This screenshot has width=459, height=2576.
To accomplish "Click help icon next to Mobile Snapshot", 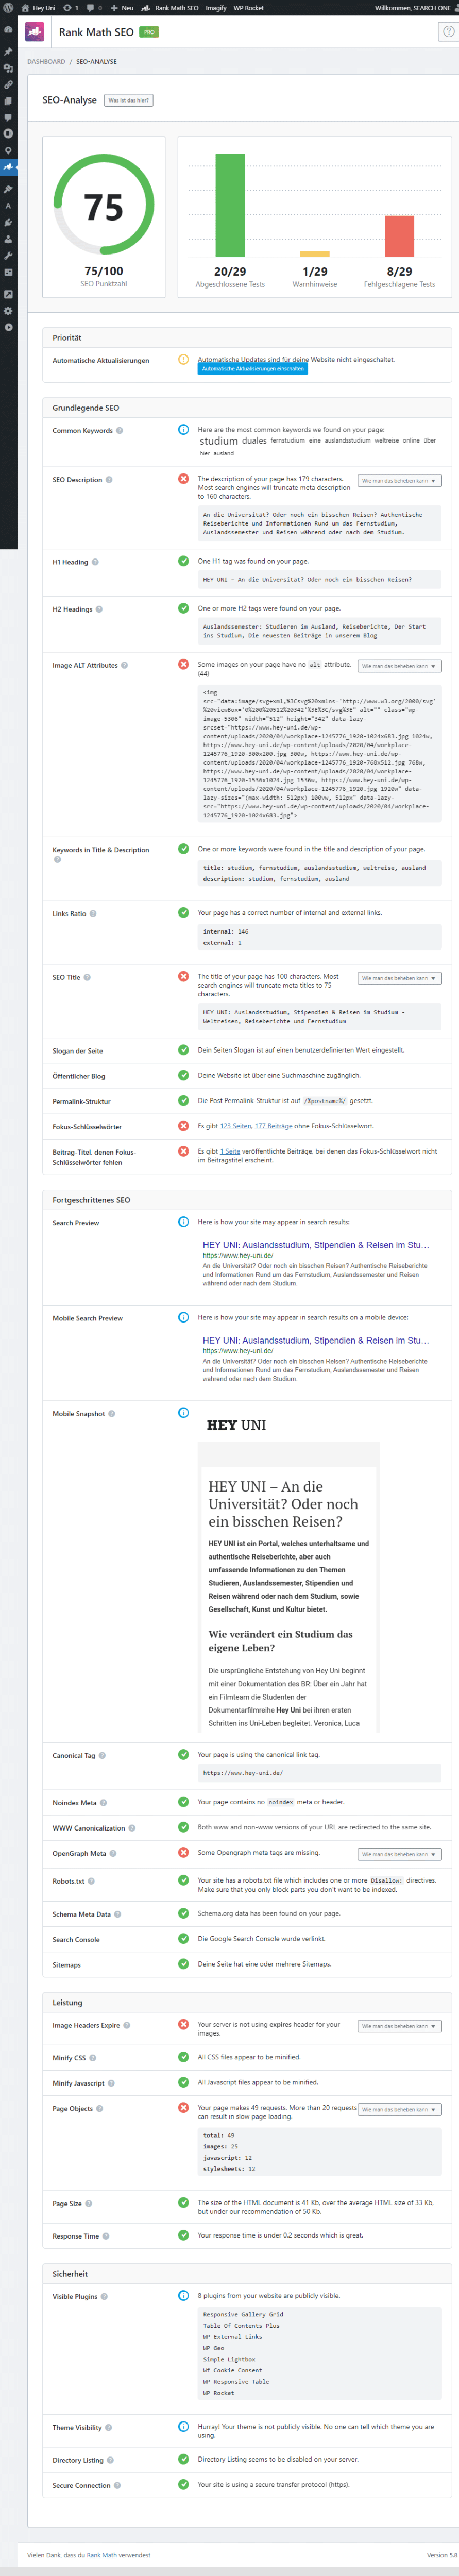I will tap(112, 1413).
